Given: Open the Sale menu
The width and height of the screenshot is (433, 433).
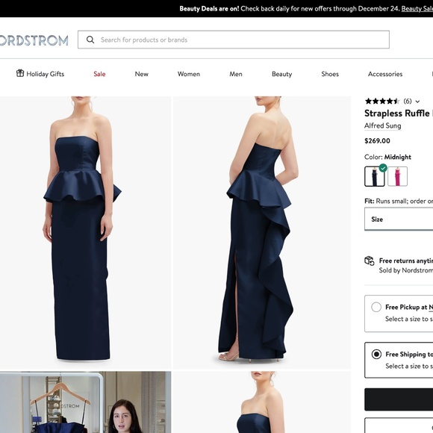Looking at the screenshot, I should pyautogui.click(x=99, y=74).
